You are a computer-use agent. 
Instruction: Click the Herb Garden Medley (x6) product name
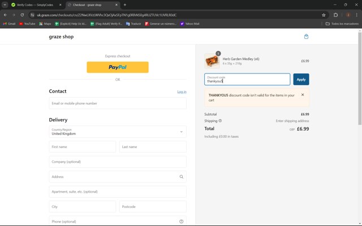(x=241, y=59)
